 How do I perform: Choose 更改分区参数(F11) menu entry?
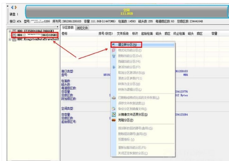tap(130, 78)
